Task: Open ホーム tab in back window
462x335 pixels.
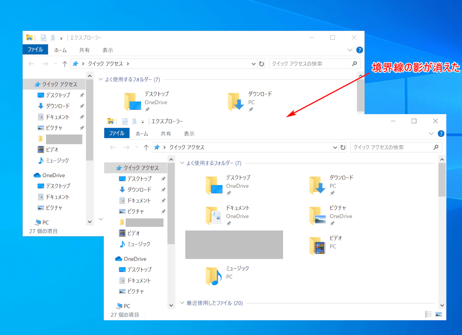Action: (x=60, y=50)
